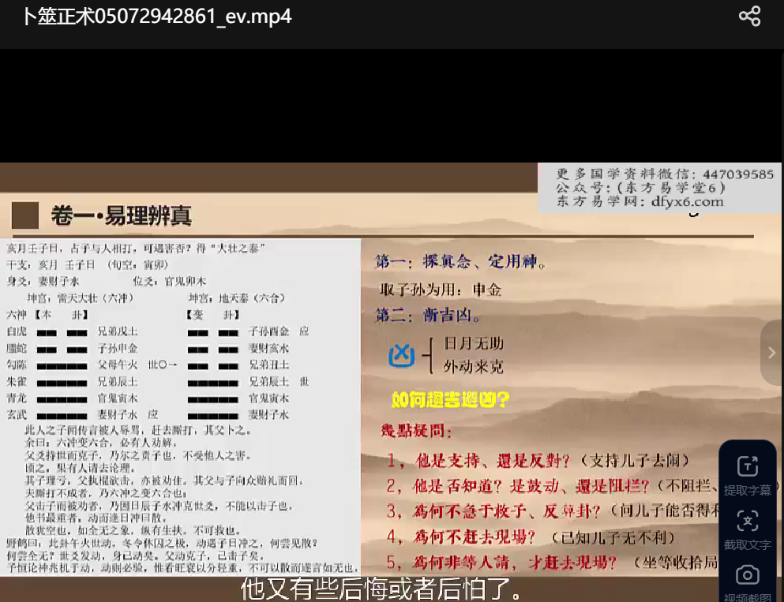Click the 第一：摒雜念、定用神 heading

pyautogui.click(x=461, y=261)
